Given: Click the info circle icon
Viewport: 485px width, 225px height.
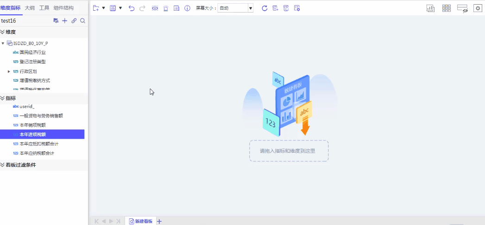Looking at the screenshot, I should click(187, 8).
